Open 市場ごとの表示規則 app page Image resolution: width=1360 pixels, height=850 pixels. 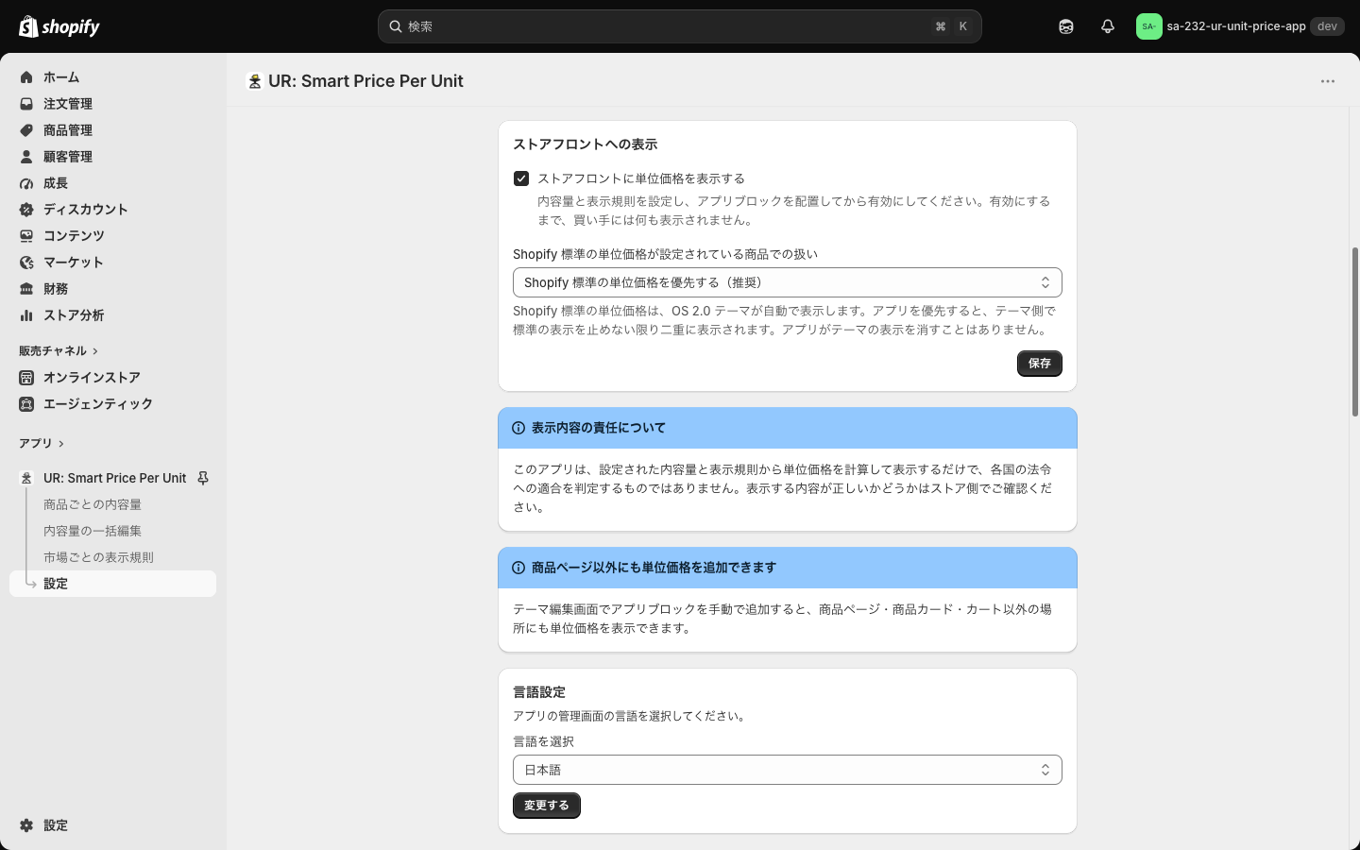pyautogui.click(x=98, y=557)
